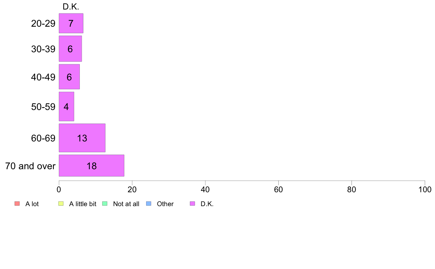This screenshot has width=435, height=269.
Task: Select the 60-69 bar showing 13
Action: (82, 138)
